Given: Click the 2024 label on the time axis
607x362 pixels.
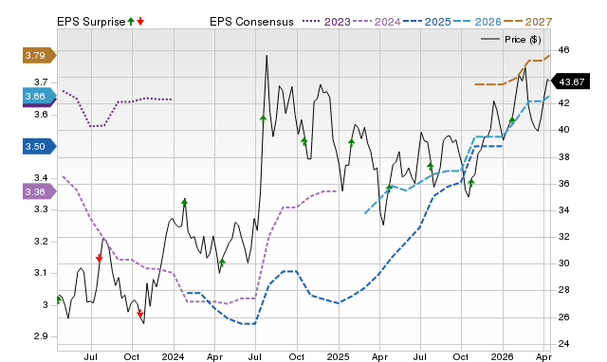Looking at the screenshot, I should (173, 356).
